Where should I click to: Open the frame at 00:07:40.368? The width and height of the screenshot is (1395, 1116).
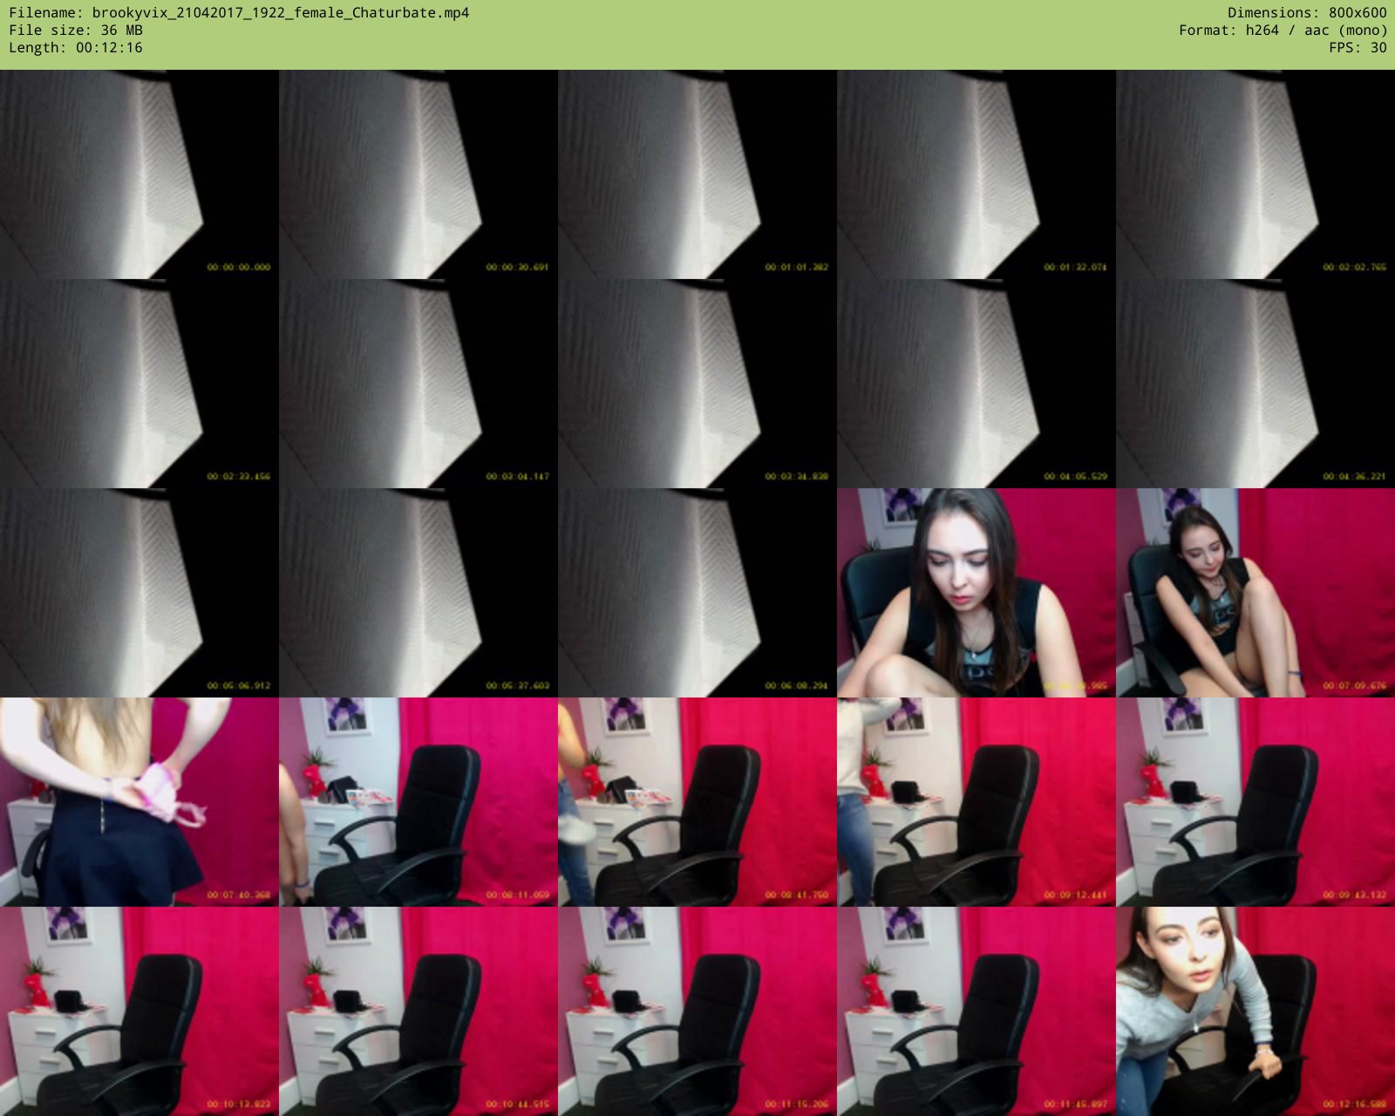pos(139,802)
